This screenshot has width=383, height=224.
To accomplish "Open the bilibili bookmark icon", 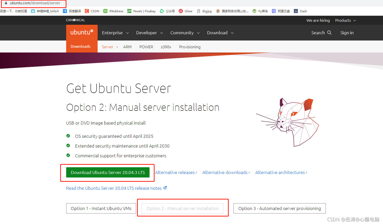I will pyautogui.click(x=33, y=11).
